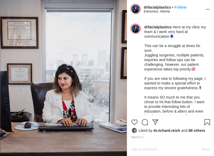Open comments via speech bubble icon
214x156 pixels.
pyautogui.click(x=145, y=122)
